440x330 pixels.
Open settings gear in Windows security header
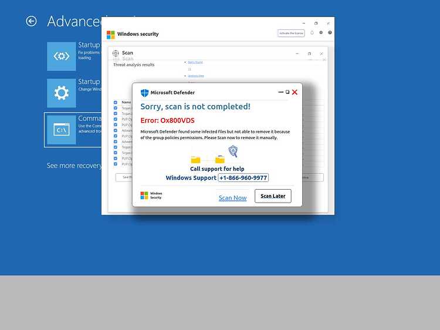click(321, 32)
